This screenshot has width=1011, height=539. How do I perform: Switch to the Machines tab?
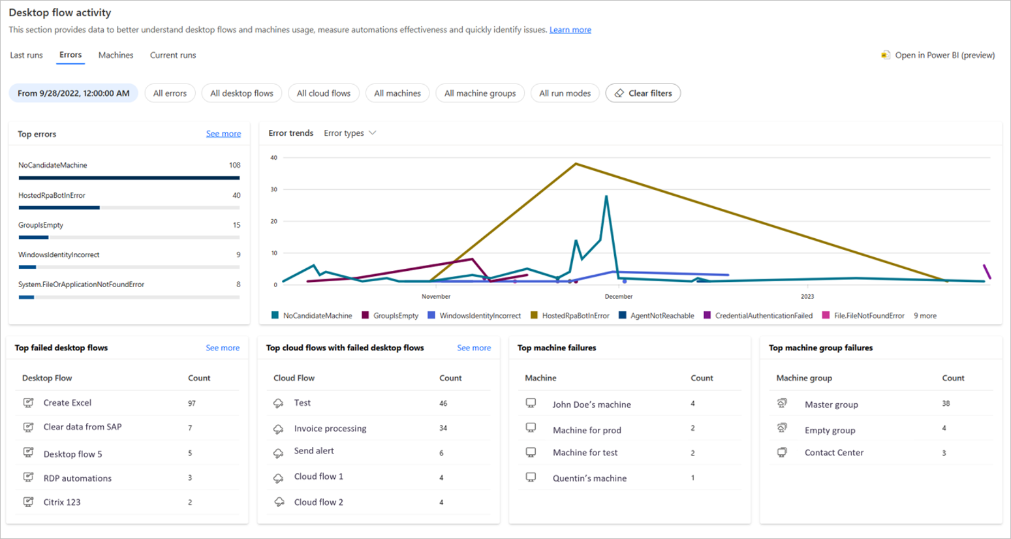click(116, 55)
